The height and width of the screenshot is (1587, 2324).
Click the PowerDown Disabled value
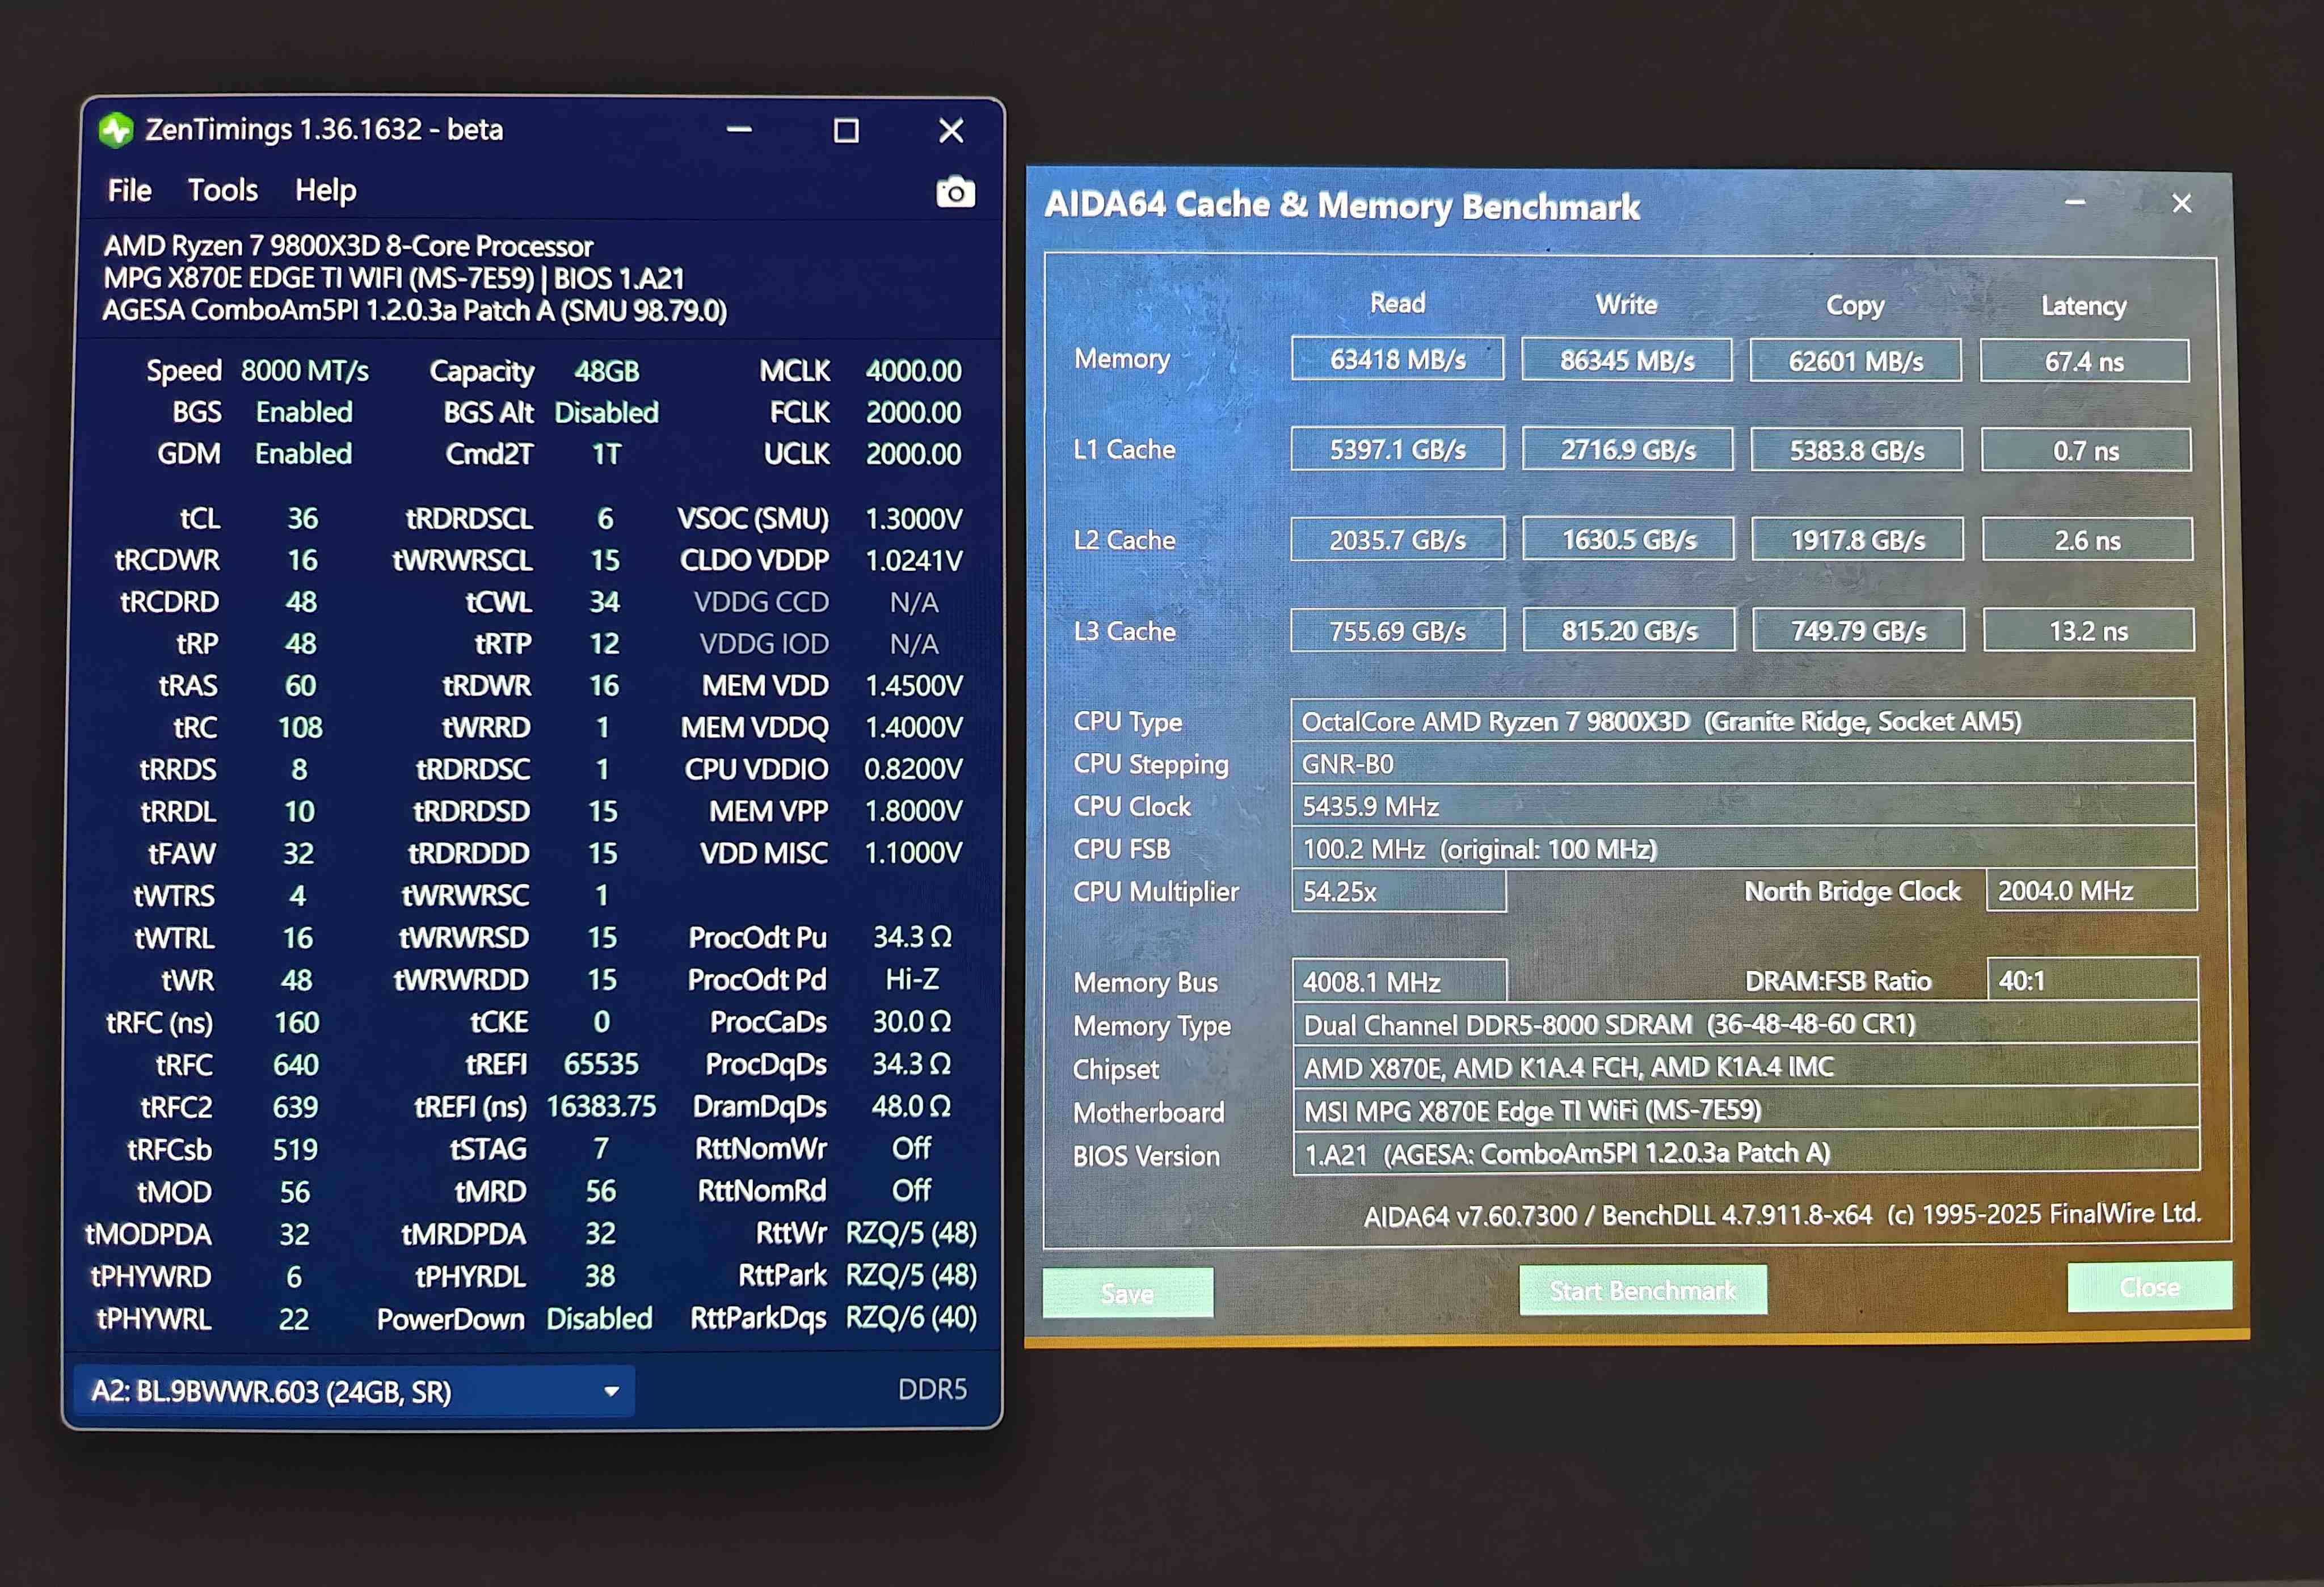[x=599, y=1319]
